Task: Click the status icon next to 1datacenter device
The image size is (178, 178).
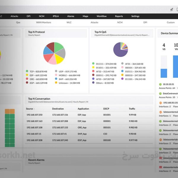Action: 160,112
